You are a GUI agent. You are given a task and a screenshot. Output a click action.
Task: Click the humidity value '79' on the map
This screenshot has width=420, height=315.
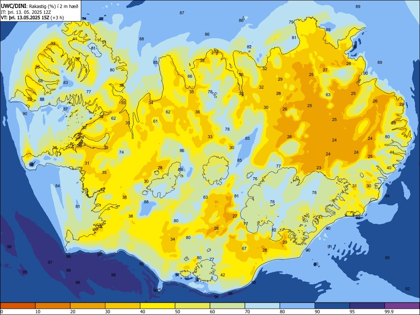(x=291, y=22)
